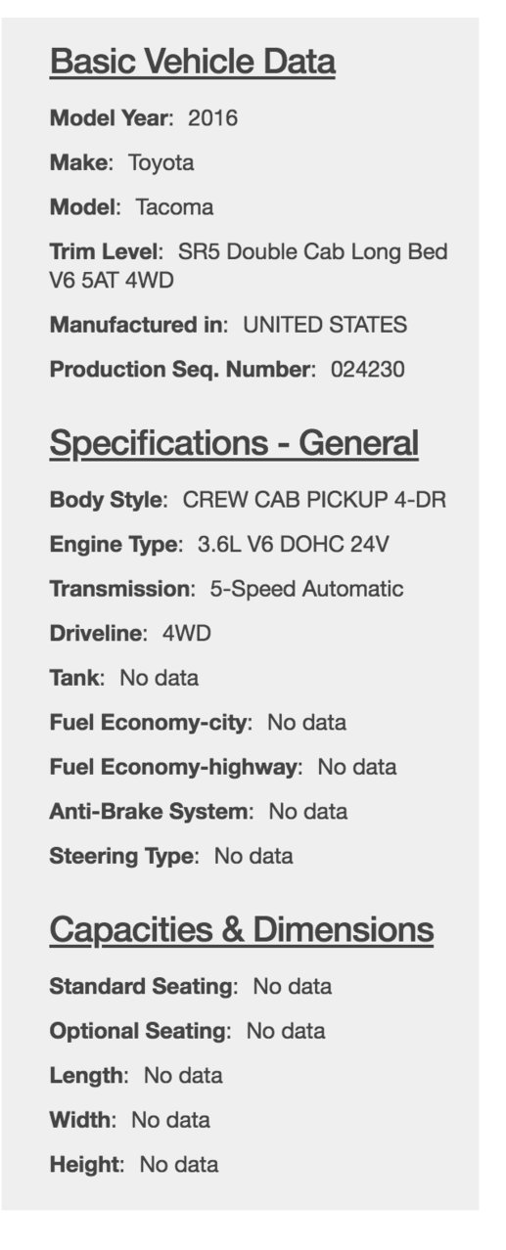Viewport: 506px width, 1250px height.
Task: Click the Basic Vehicle Data heading
Action: 193,63
